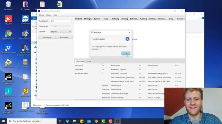
Task: Click the Einstieg column header
Action: pos(125,19)
